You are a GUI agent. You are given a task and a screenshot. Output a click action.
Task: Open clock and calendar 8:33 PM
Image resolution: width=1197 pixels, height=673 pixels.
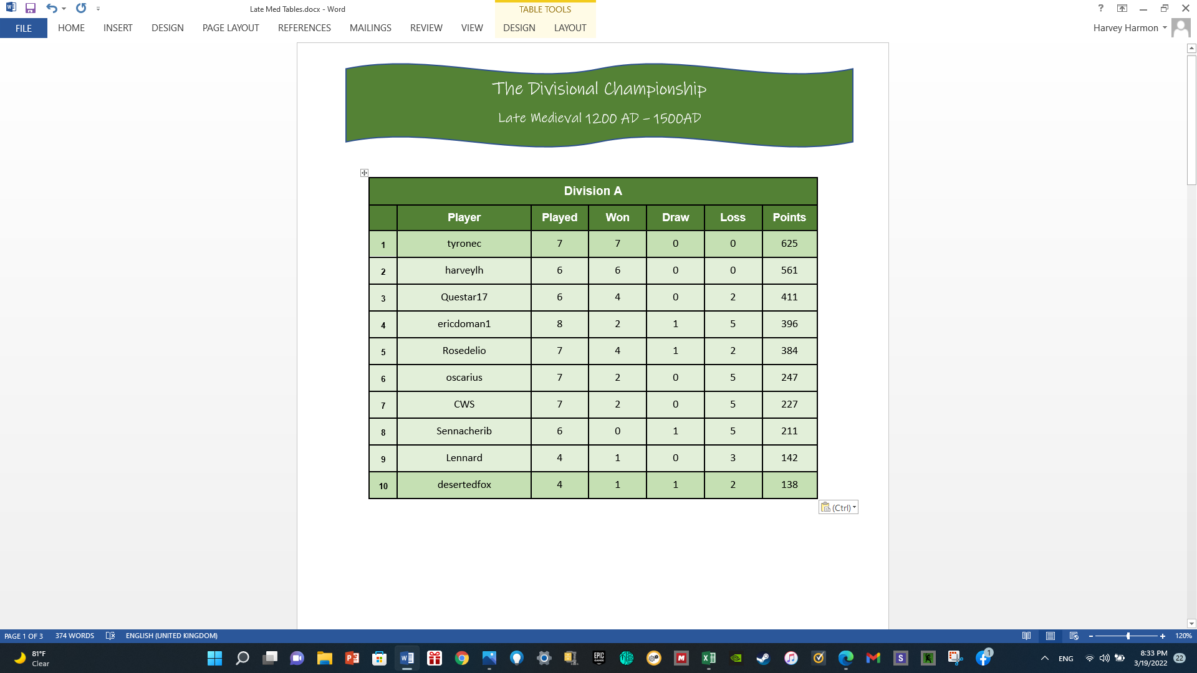coord(1151,658)
